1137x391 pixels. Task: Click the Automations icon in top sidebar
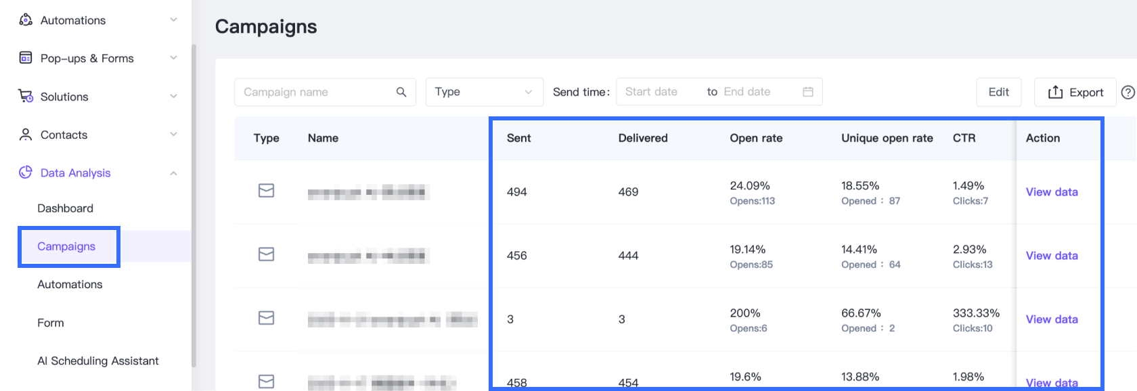coord(26,20)
